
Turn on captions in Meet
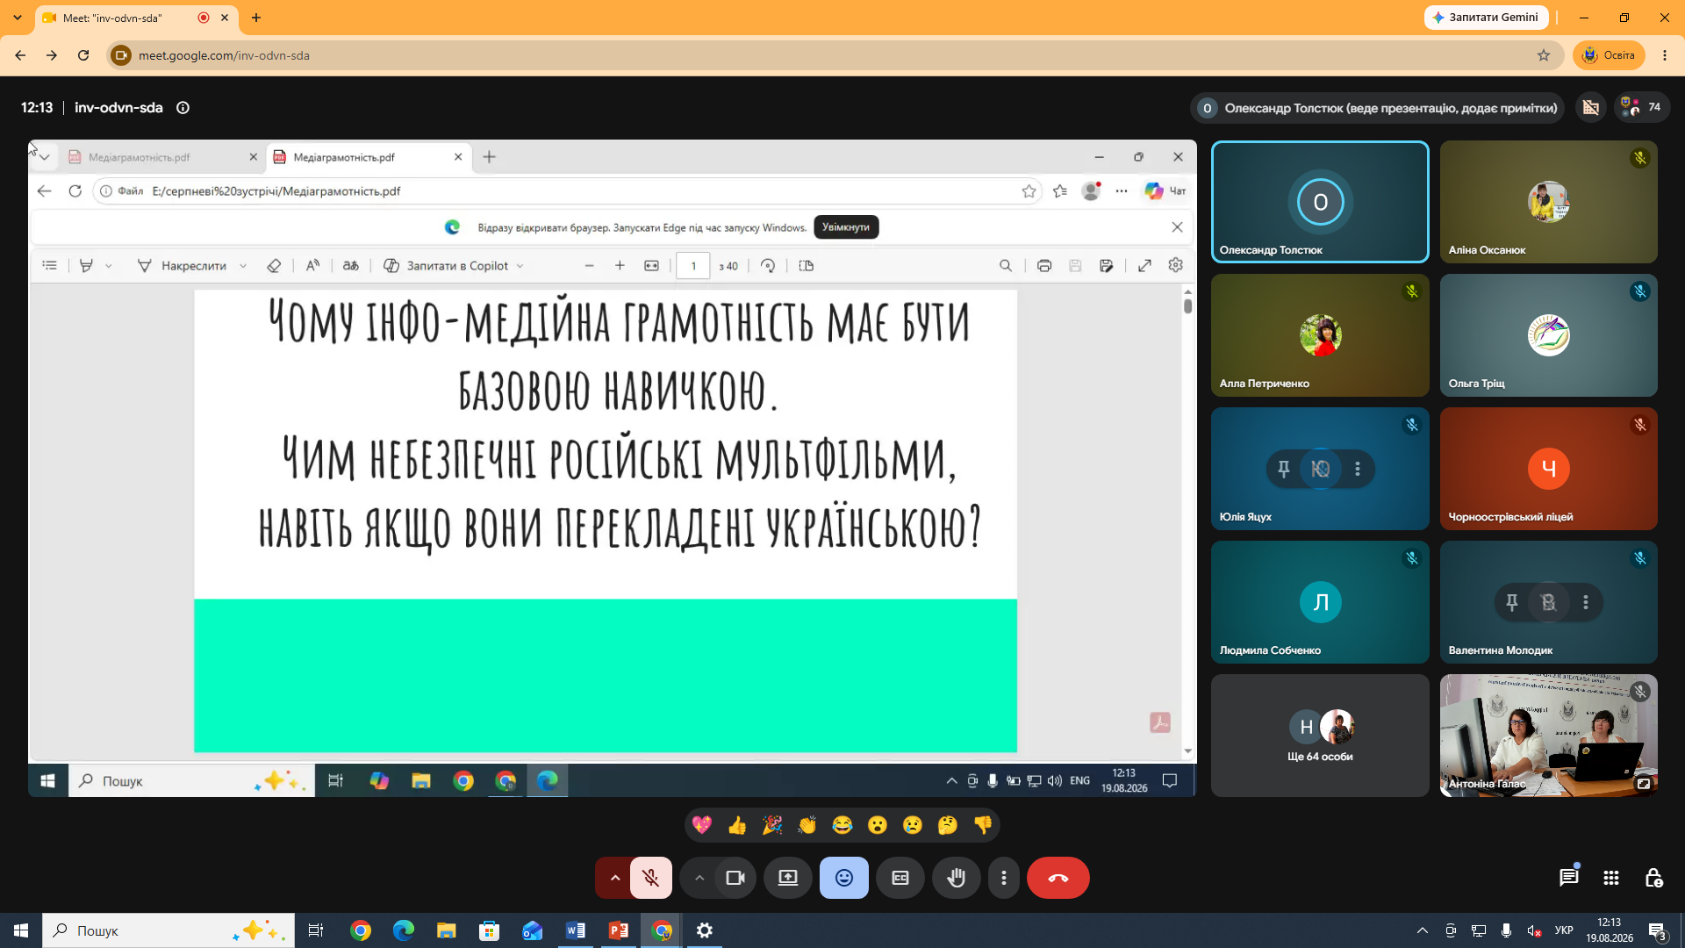click(900, 878)
